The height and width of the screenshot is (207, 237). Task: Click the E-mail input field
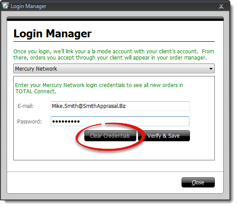point(120,106)
